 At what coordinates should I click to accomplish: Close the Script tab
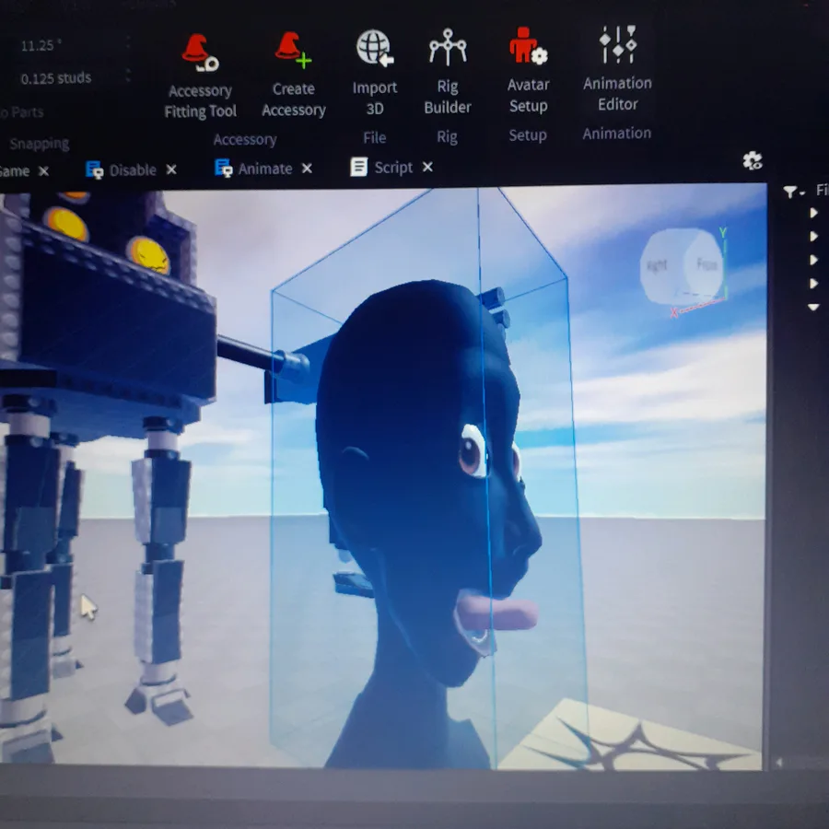point(427,167)
